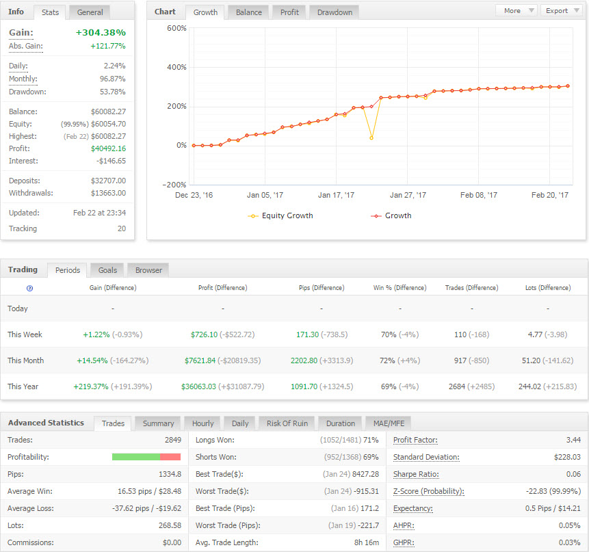
Task: Open the Browser trading tab
Action: tap(148, 270)
